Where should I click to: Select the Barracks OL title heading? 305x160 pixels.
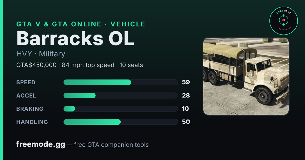[x=75, y=38]
